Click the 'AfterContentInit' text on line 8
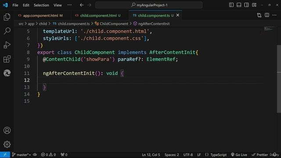Screen dimensions: 281x158 click(172, 52)
